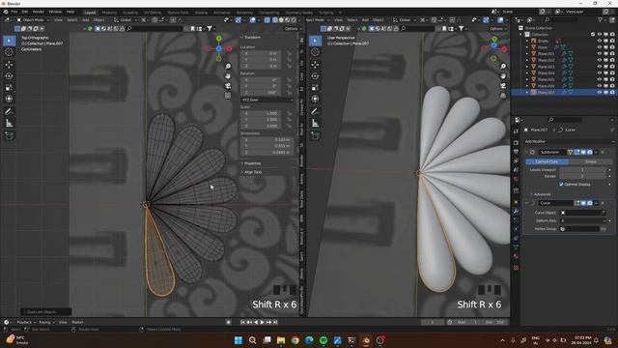
Task: Jump to timeline start button
Action: (x=242, y=322)
